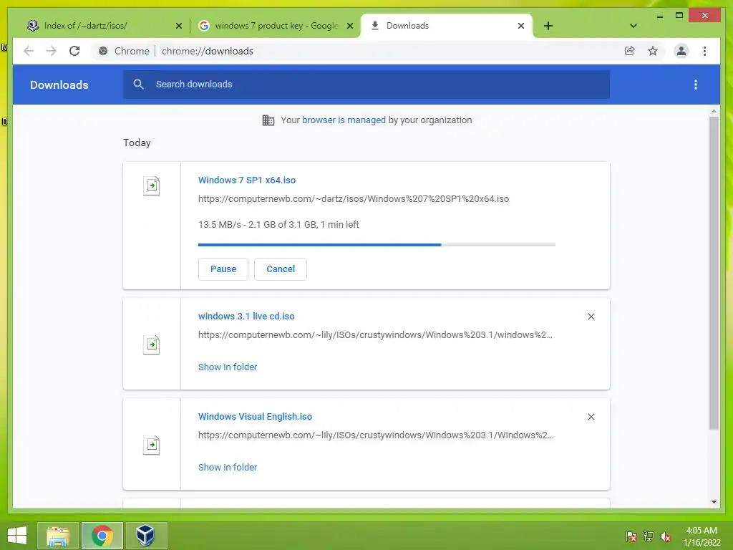Remove Windows Visual English.iso from list

tap(591, 417)
